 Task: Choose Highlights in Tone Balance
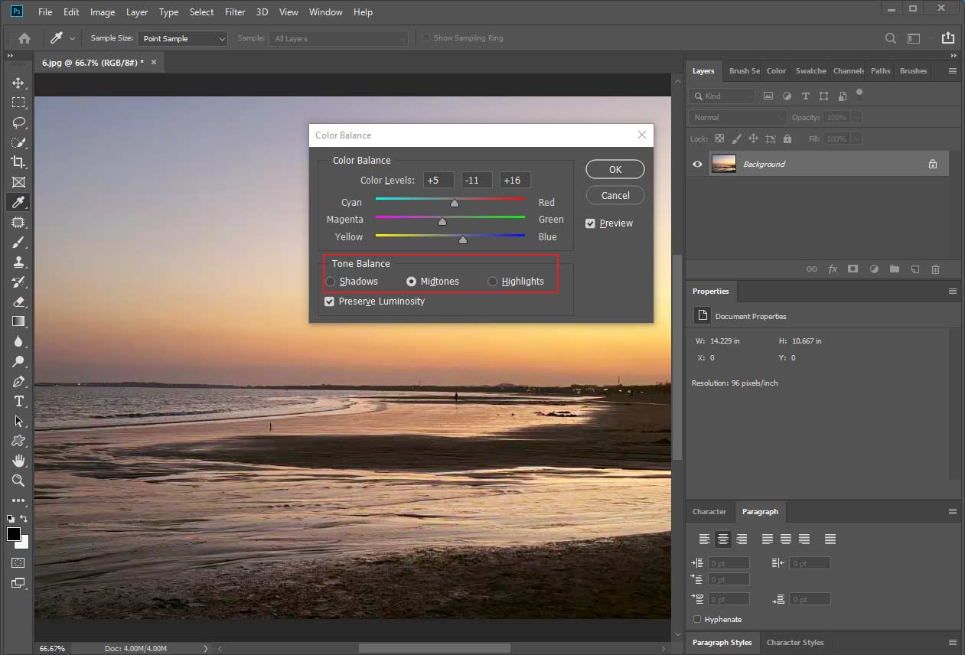[x=492, y=281]
